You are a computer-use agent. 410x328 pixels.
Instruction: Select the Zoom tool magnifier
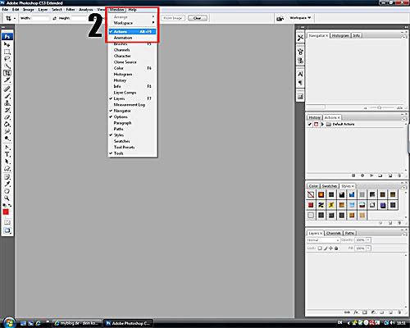[x=7, y=198]
